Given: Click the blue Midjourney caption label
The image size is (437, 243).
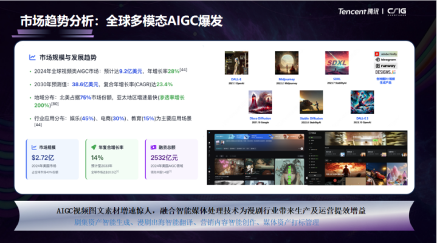Looking at the screenshot, I should click(x=286, y=78).
